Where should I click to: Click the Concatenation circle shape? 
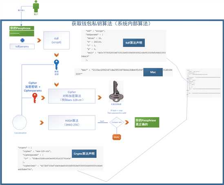tap(20, 122)
